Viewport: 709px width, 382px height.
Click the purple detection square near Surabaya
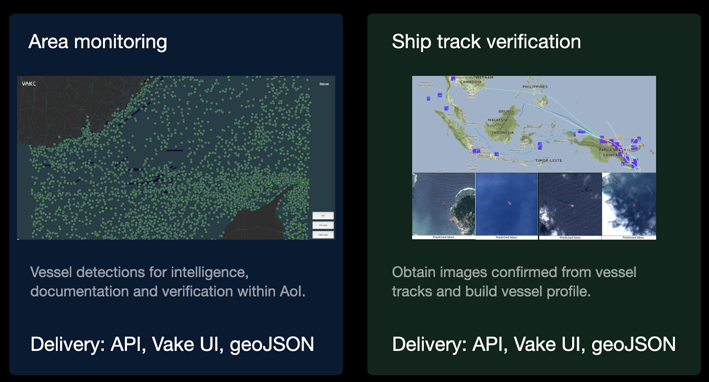497,154
